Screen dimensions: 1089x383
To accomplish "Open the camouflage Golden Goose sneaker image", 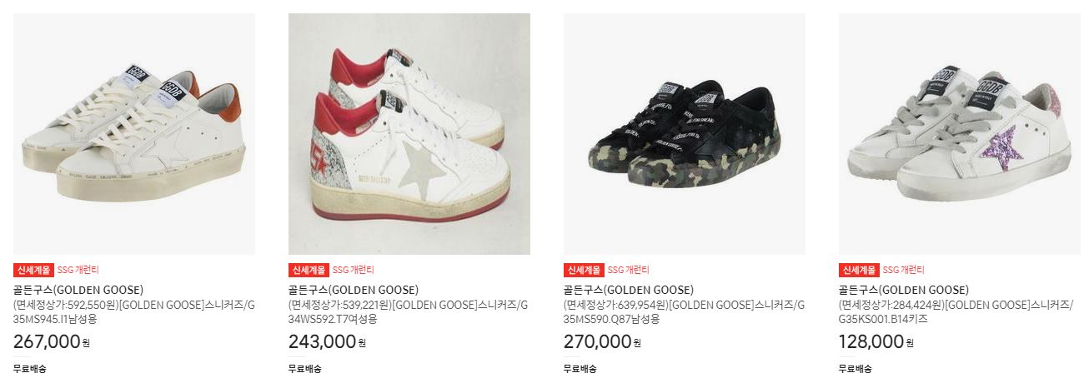I will coord(685,134).
